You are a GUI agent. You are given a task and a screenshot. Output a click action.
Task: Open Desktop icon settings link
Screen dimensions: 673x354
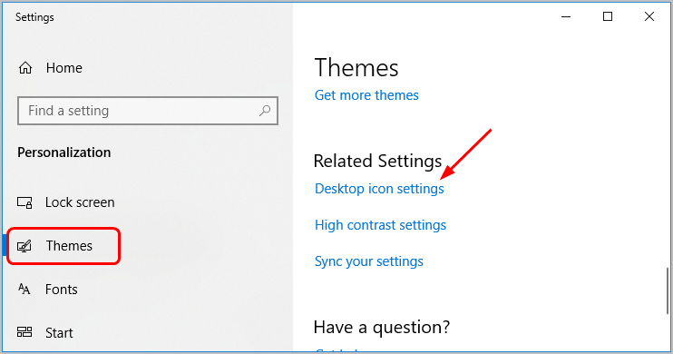379,189
